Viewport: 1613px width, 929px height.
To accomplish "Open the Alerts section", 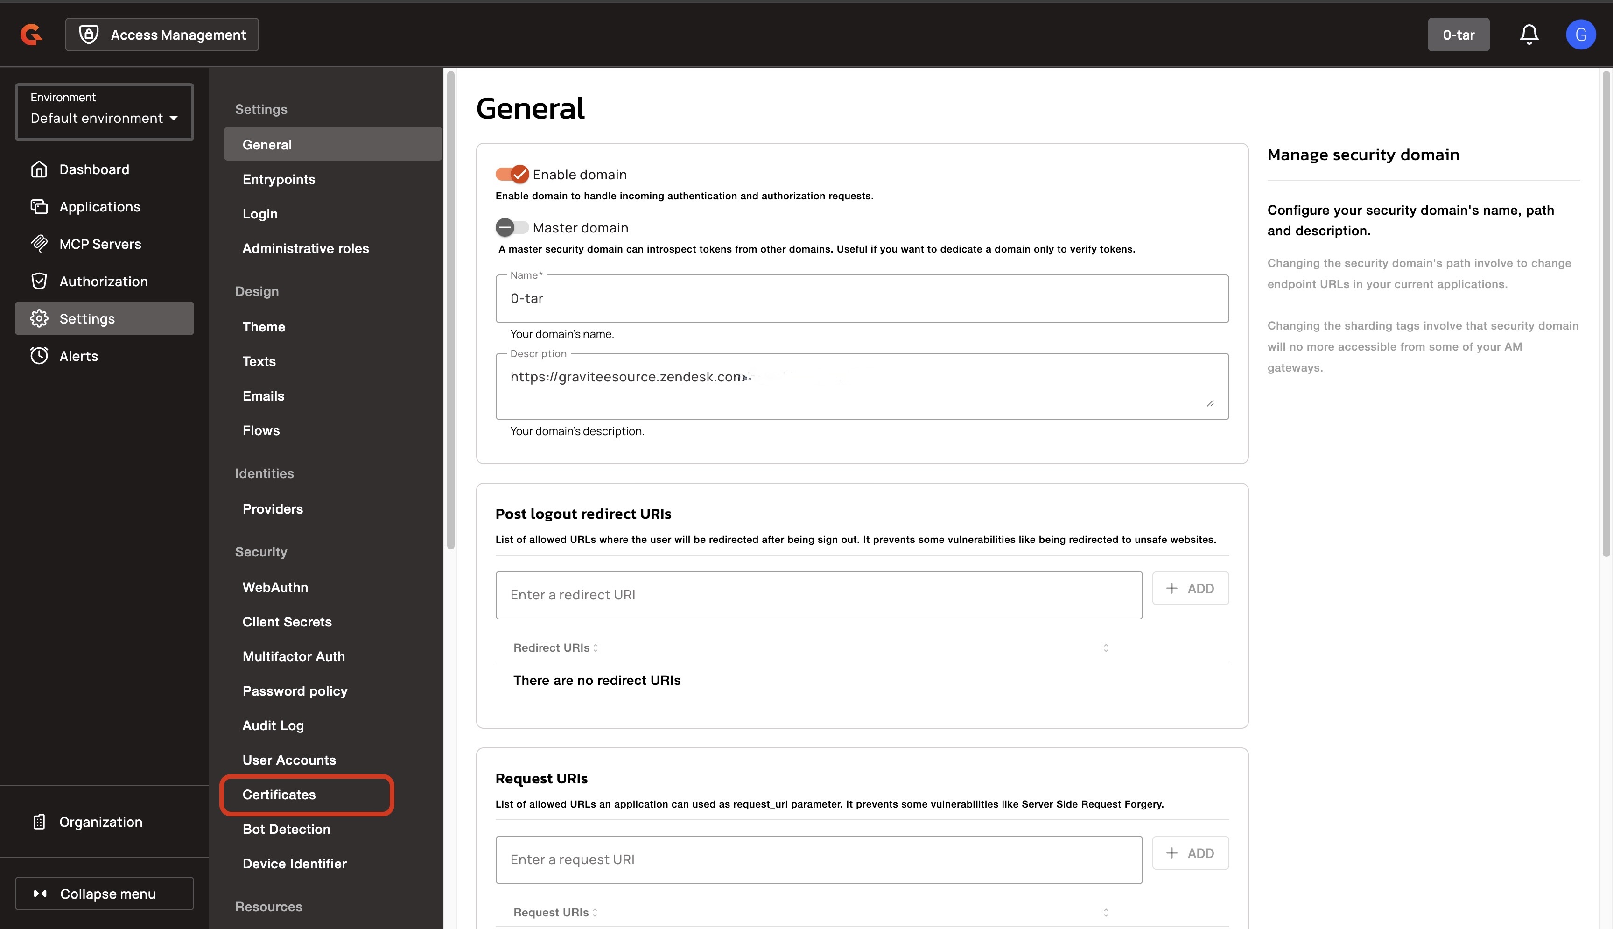I will [x=79, y=355].
